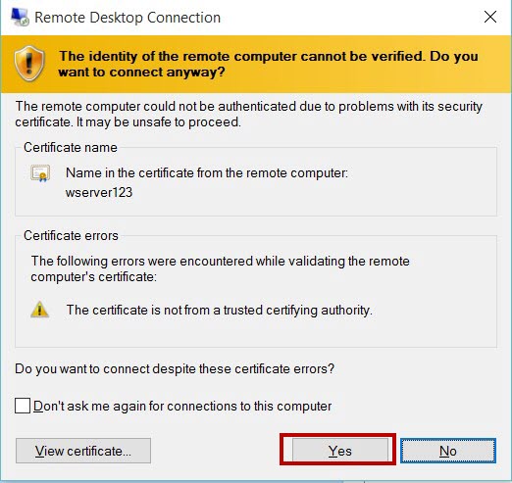Close the Remote Desktop Connection dialog
The width and height of the screenshot is (512, 483).
490,17
